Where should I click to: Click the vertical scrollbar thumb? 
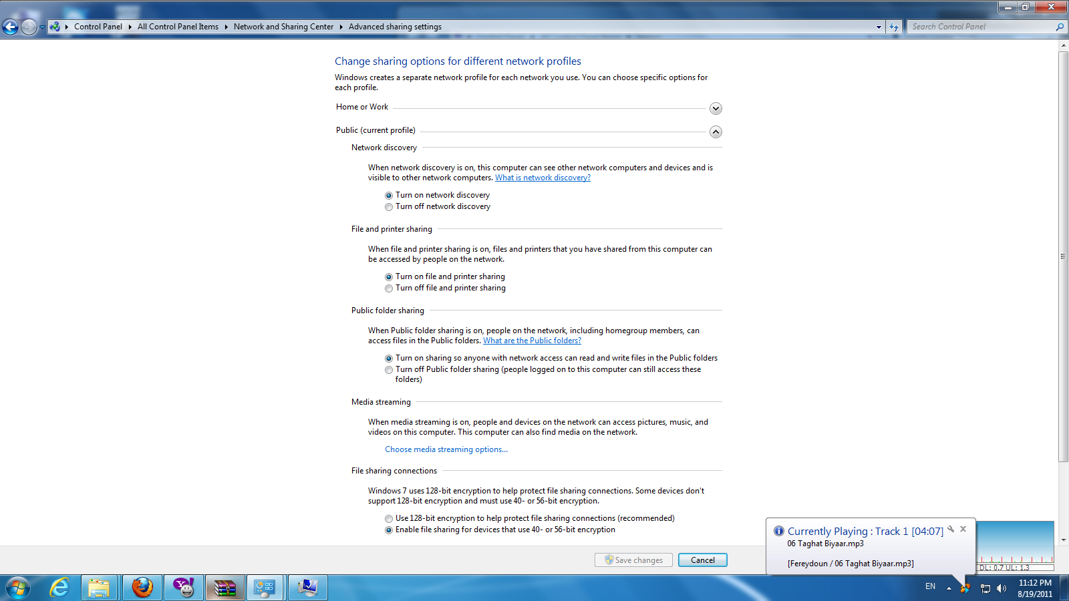(x=1063, y=256)
